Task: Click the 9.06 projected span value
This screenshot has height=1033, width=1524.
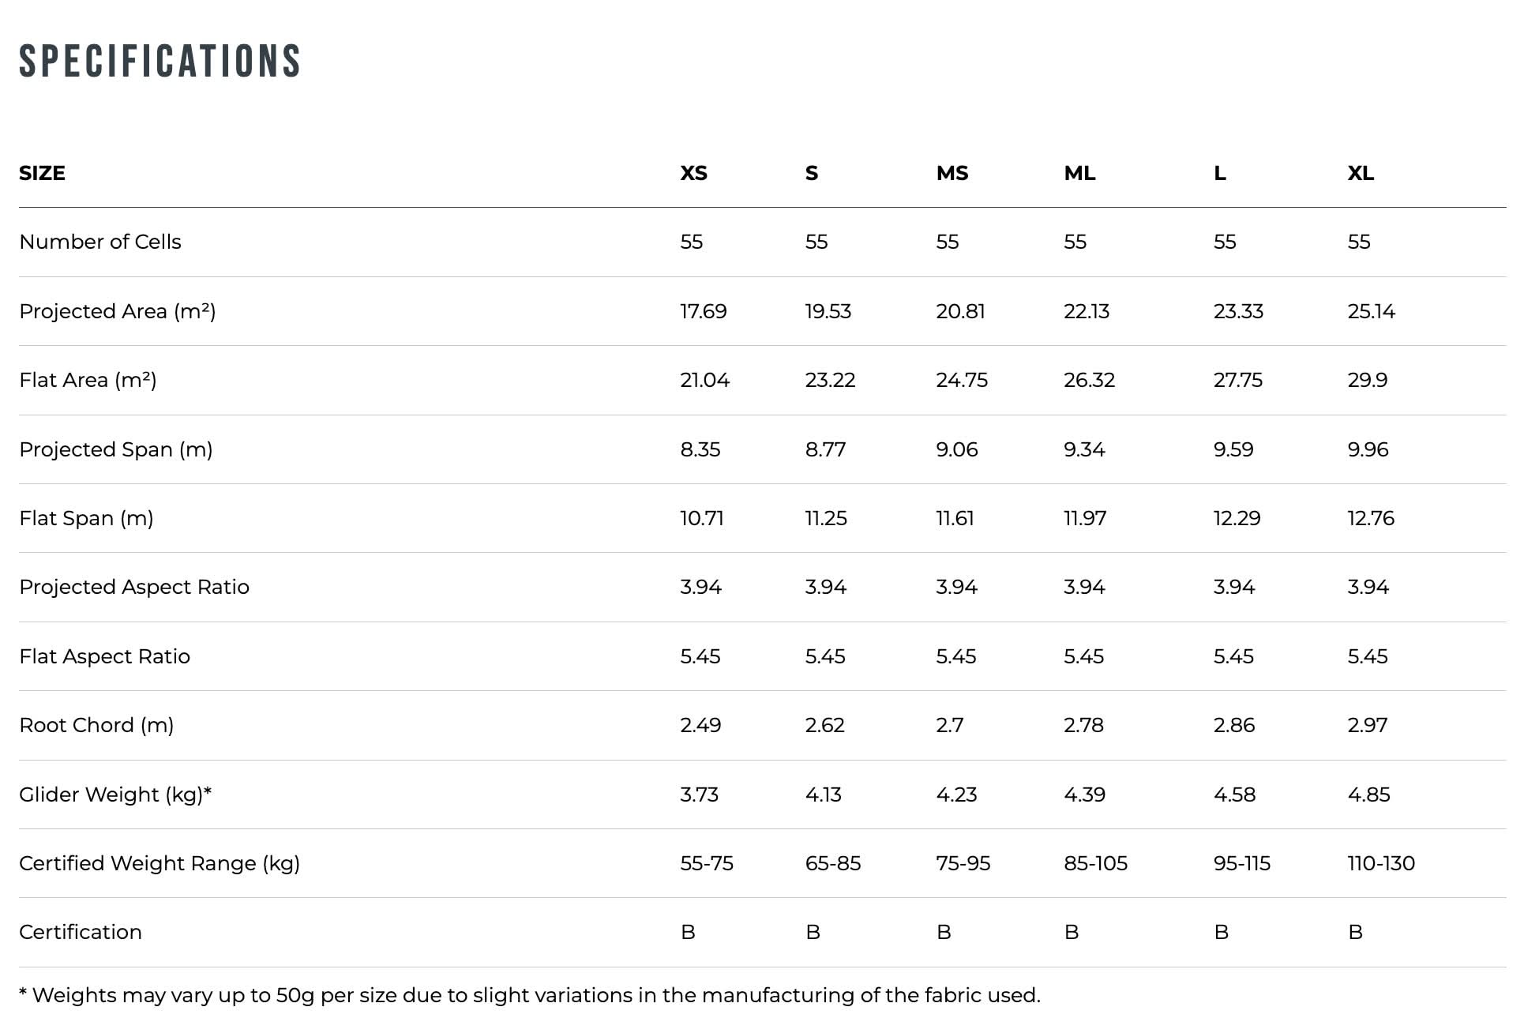Action: pos(956,449)
